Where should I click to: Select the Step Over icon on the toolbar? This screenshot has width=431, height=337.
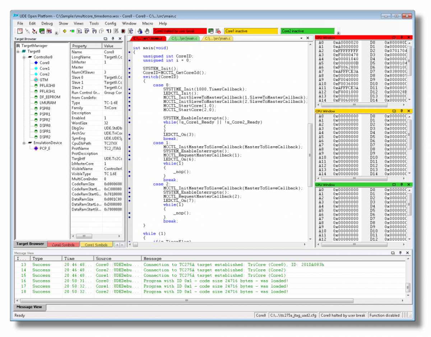click(x=86, y=31)
